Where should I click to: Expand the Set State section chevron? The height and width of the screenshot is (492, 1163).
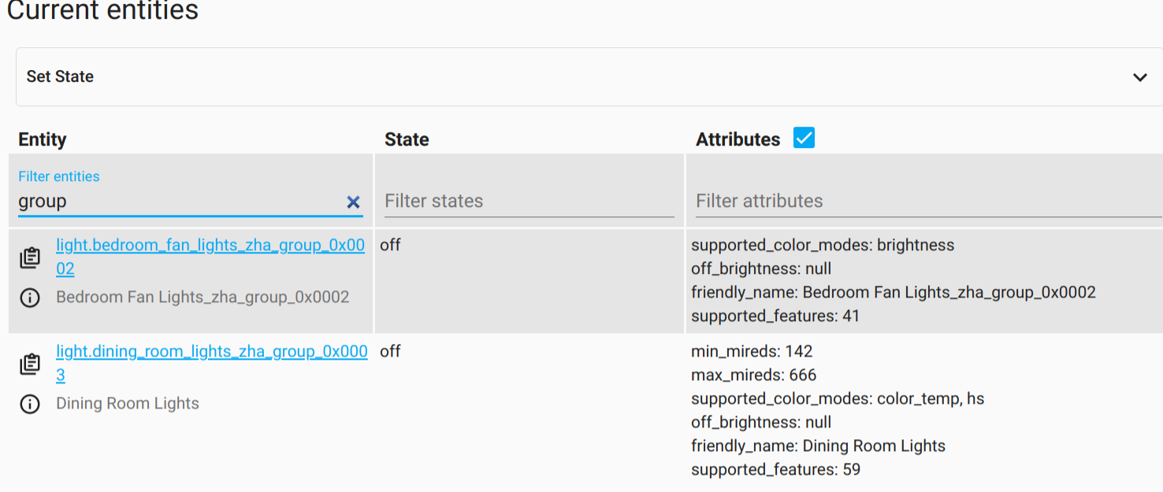pos(1139,76)
